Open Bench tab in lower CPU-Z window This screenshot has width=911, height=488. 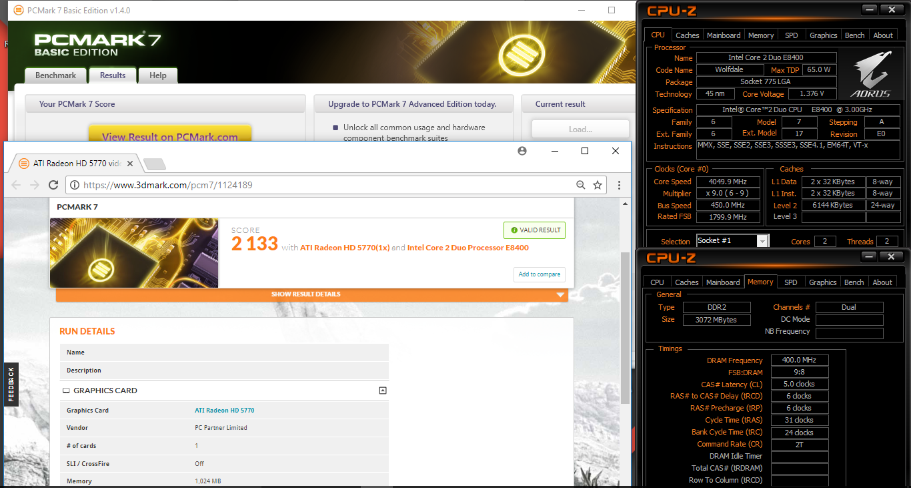pyautogui.click(x=854, y=282)
